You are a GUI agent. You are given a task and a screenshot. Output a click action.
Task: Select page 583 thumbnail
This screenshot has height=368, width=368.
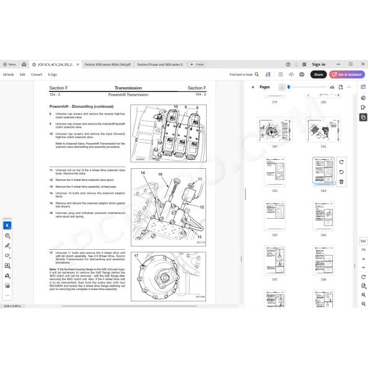[274, 172]
